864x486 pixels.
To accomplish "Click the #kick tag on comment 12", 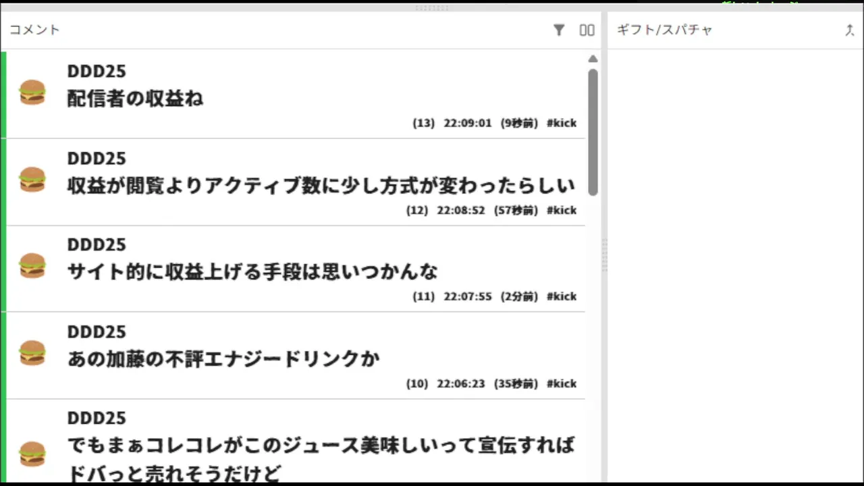I will 562,210.
